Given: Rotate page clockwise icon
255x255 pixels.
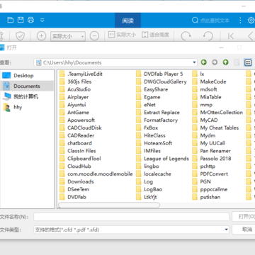Looking at the screenshot, I should [186, 36].
